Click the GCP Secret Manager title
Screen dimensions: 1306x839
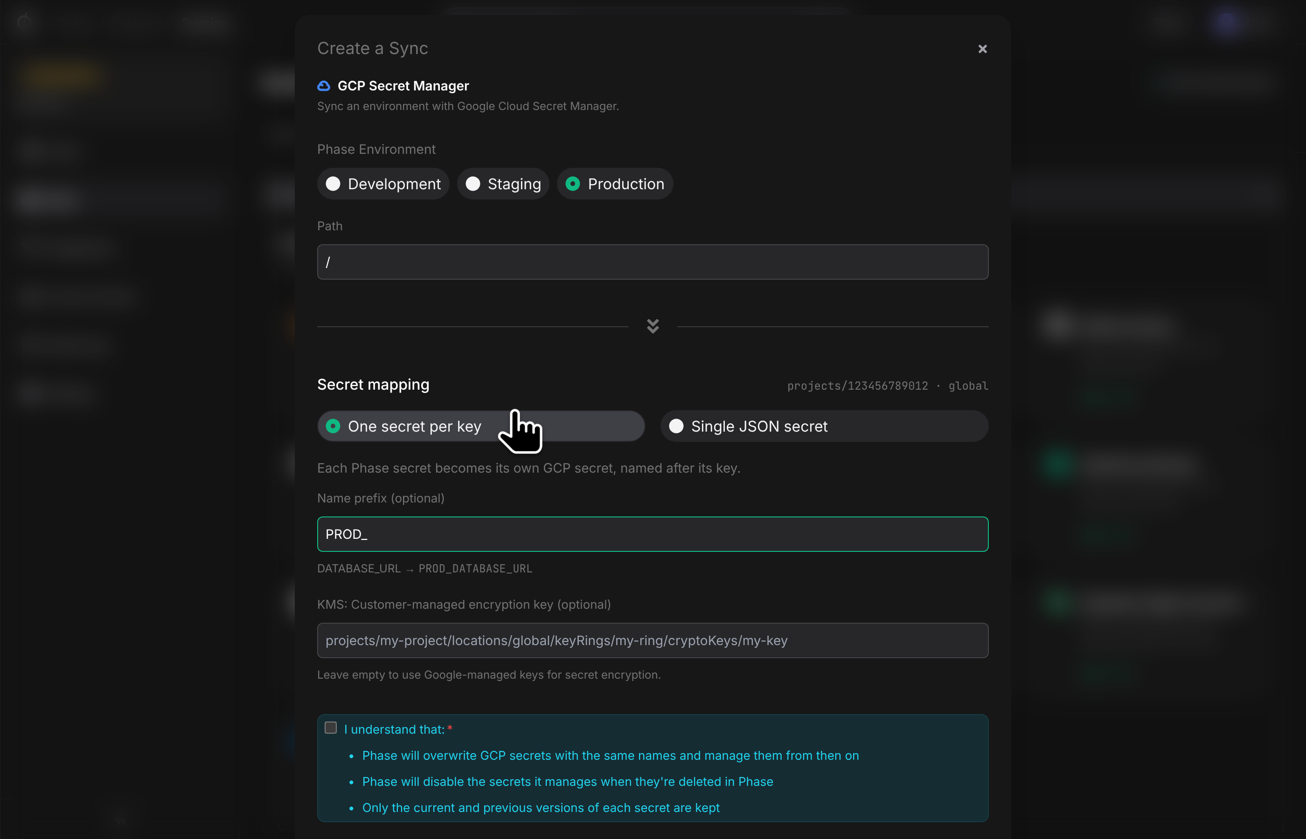(x=403, y=86)
